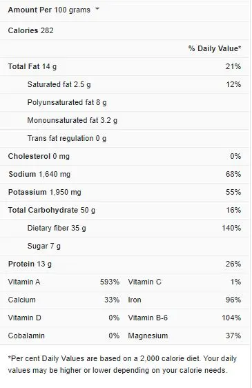Viewport: 252px width, 388px height.
Task: Select the Dietary fiber 35 g line
Action: (x=124, y=228)
